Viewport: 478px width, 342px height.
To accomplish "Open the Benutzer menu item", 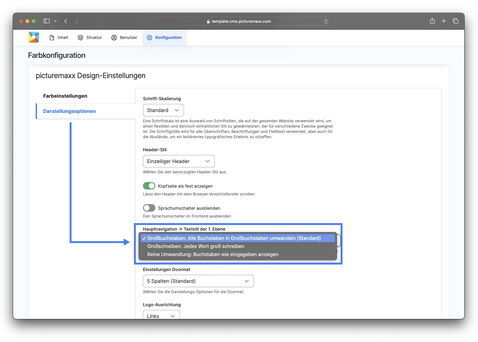I will click(124, 38).
